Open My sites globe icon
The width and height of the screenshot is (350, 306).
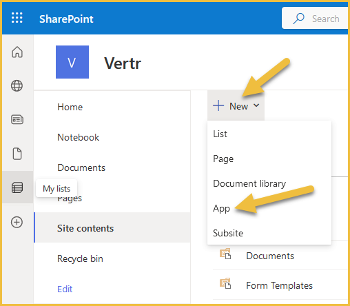(x=17, y=85)
